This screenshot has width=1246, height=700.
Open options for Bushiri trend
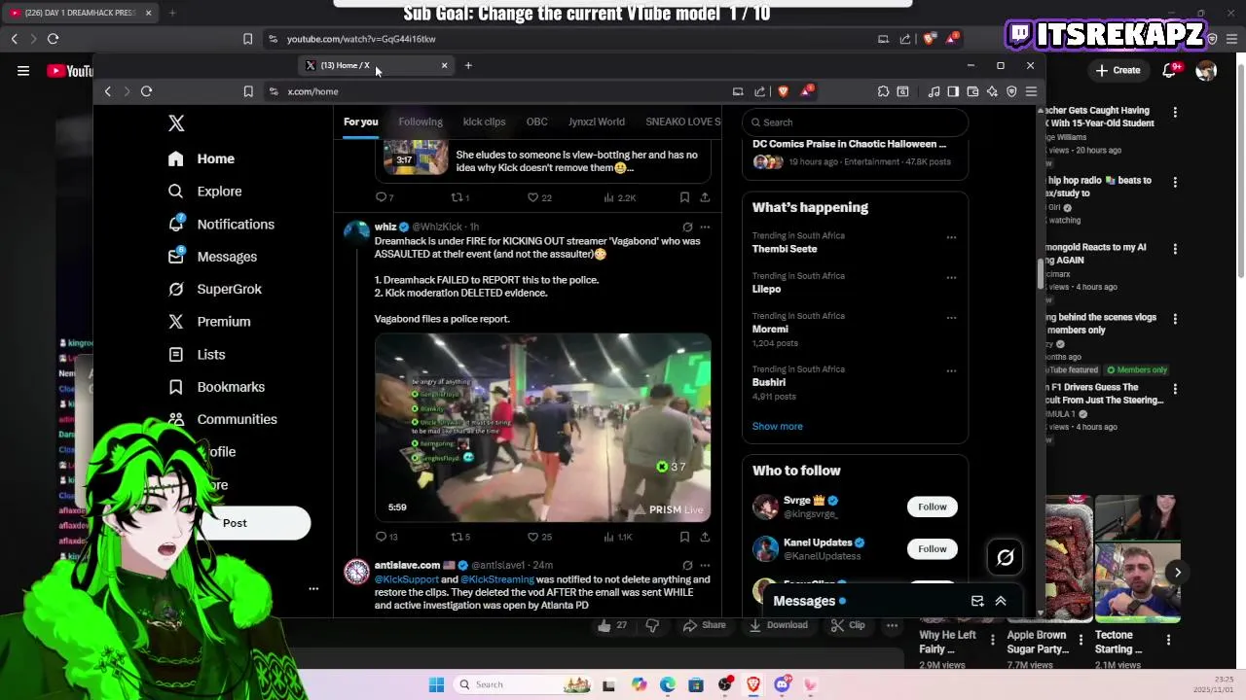951,370
